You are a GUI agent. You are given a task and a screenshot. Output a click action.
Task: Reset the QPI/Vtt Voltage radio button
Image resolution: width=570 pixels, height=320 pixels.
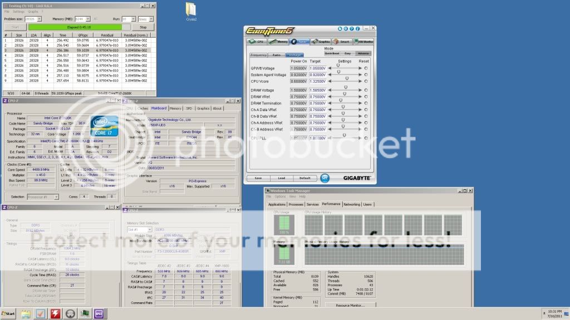click(366, 68)
